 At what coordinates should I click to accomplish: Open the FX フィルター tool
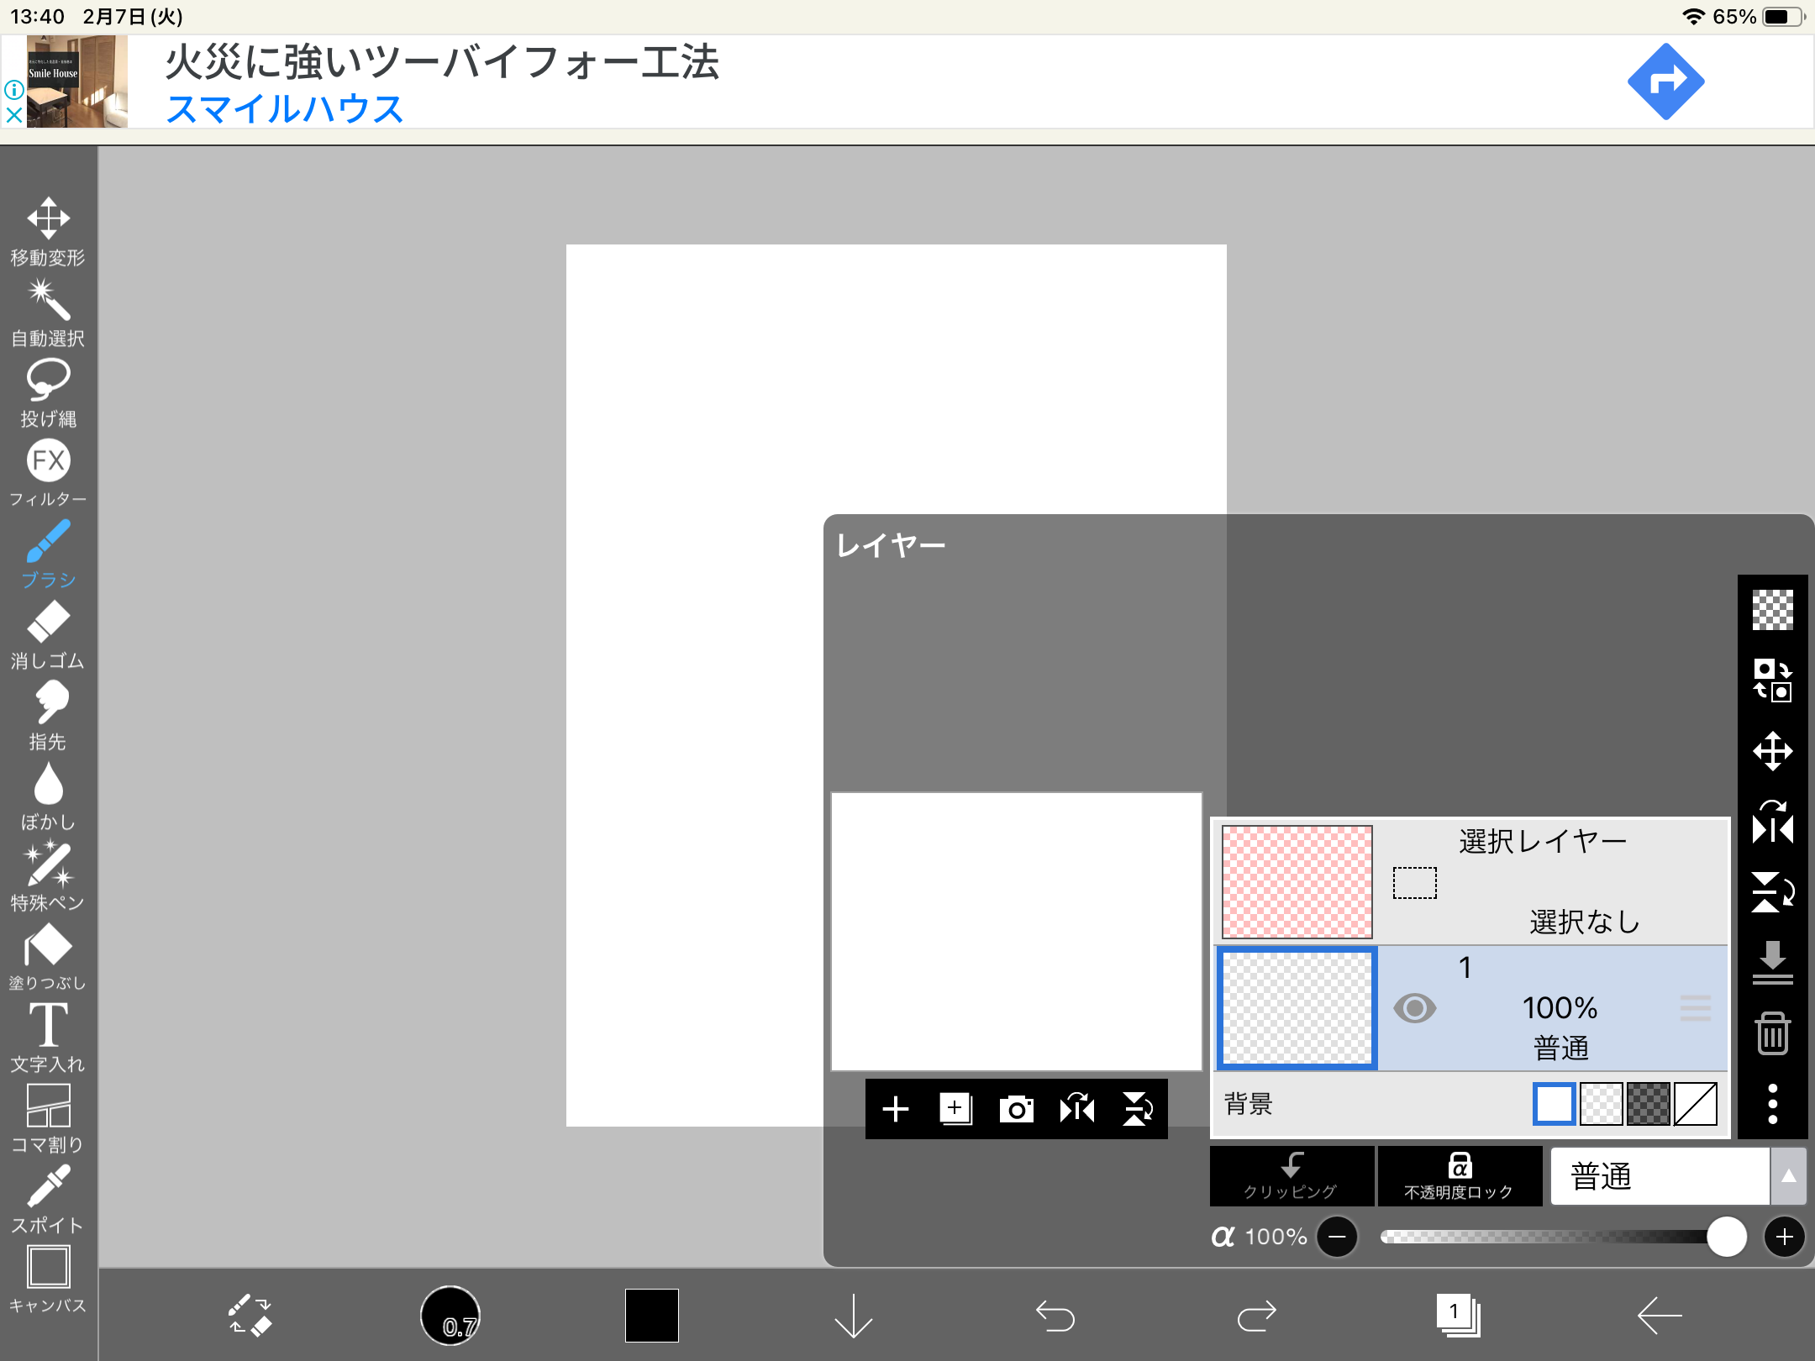click(48, 471)
